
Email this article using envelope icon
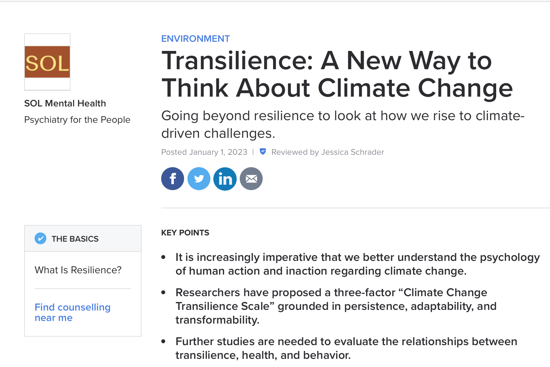click(x=251, y=179)
